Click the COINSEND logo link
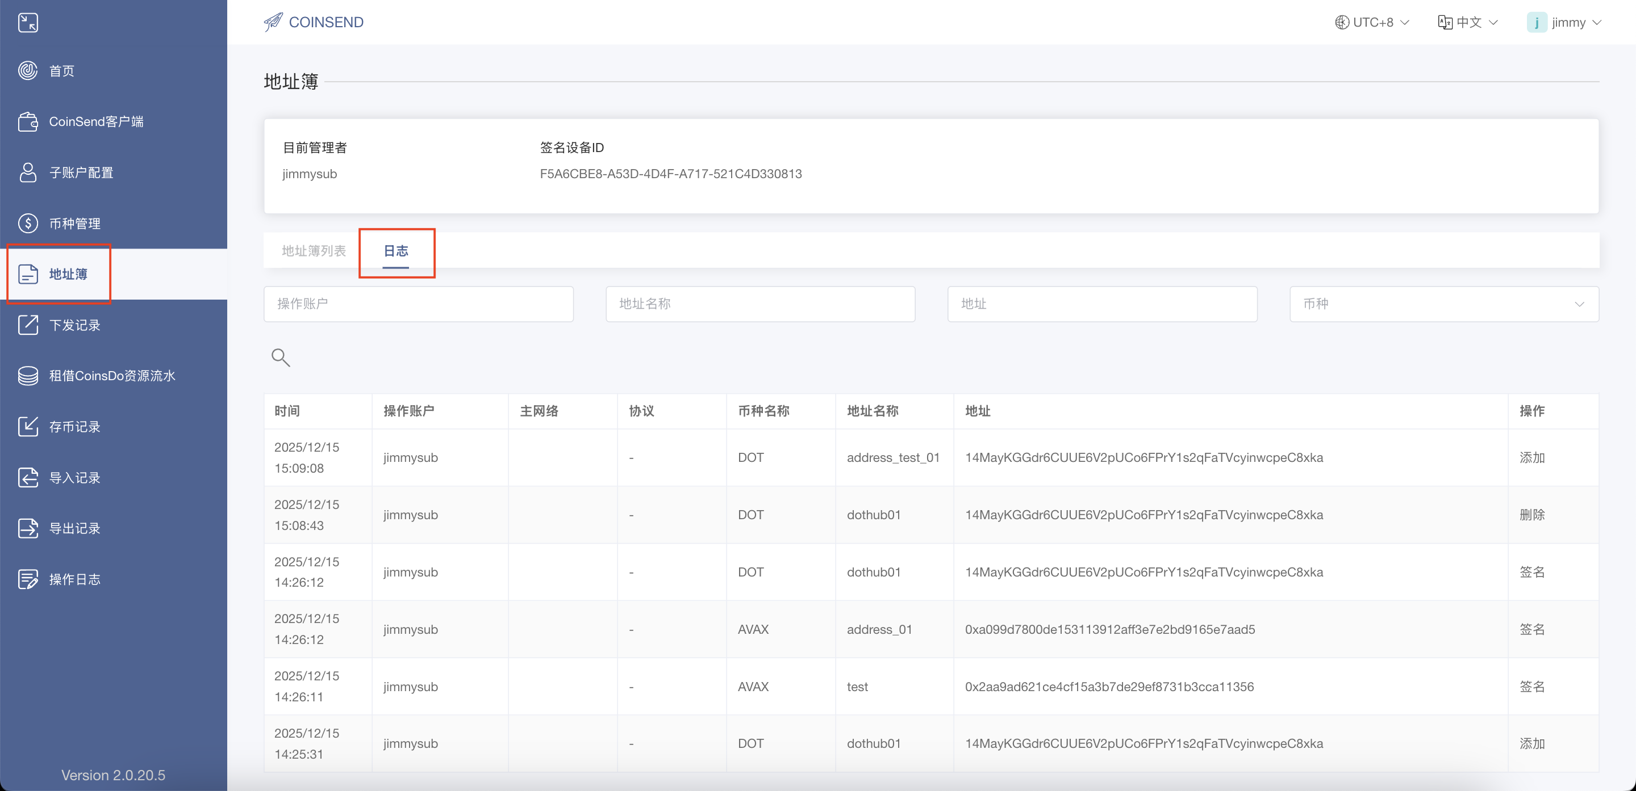The height and width of the screenshot is (791, 1636). tap(314, 22)
